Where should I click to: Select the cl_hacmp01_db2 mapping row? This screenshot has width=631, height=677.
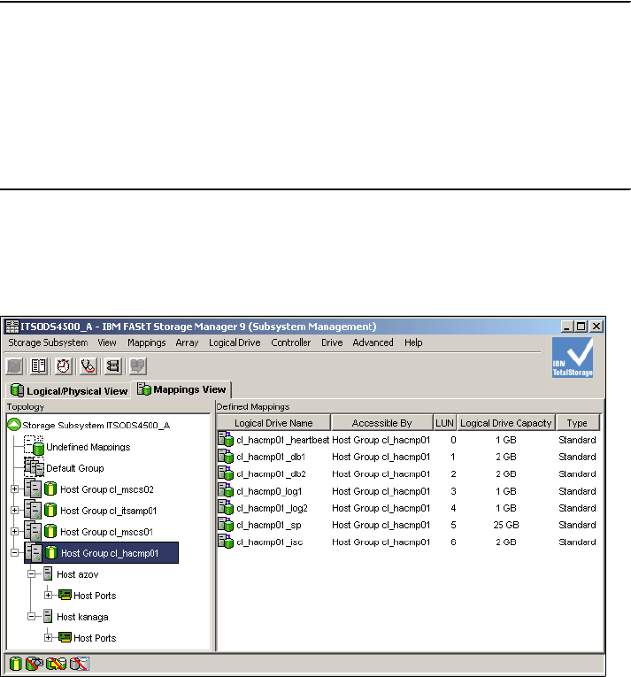407,473
